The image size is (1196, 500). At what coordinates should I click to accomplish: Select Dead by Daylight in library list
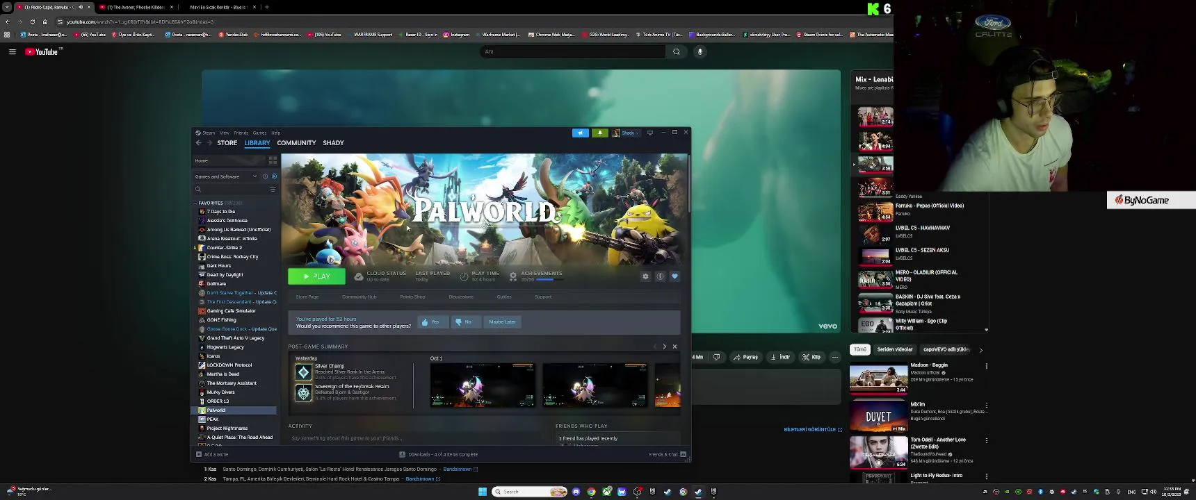click(x=225, y=274)
